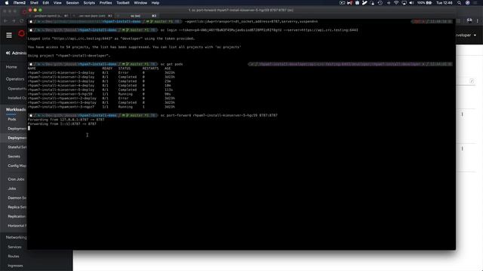
Task: Switch to the third iTerm2 tab
Action: [x=137, y=16]
